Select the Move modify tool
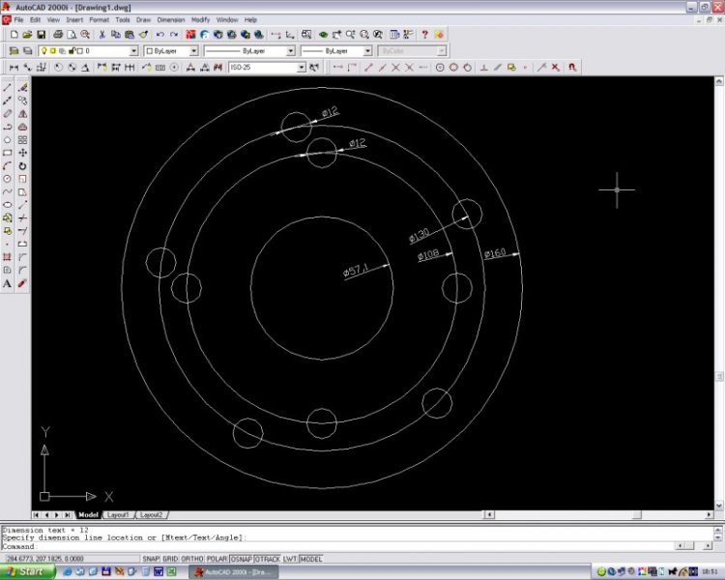The width and height of the screenshot is (725, 580). 22,153
